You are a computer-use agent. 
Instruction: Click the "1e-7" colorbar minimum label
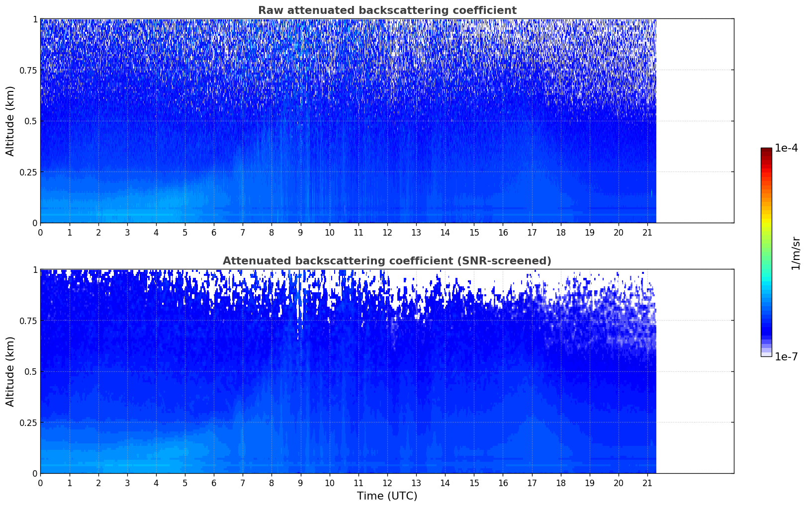pos(786,357)
